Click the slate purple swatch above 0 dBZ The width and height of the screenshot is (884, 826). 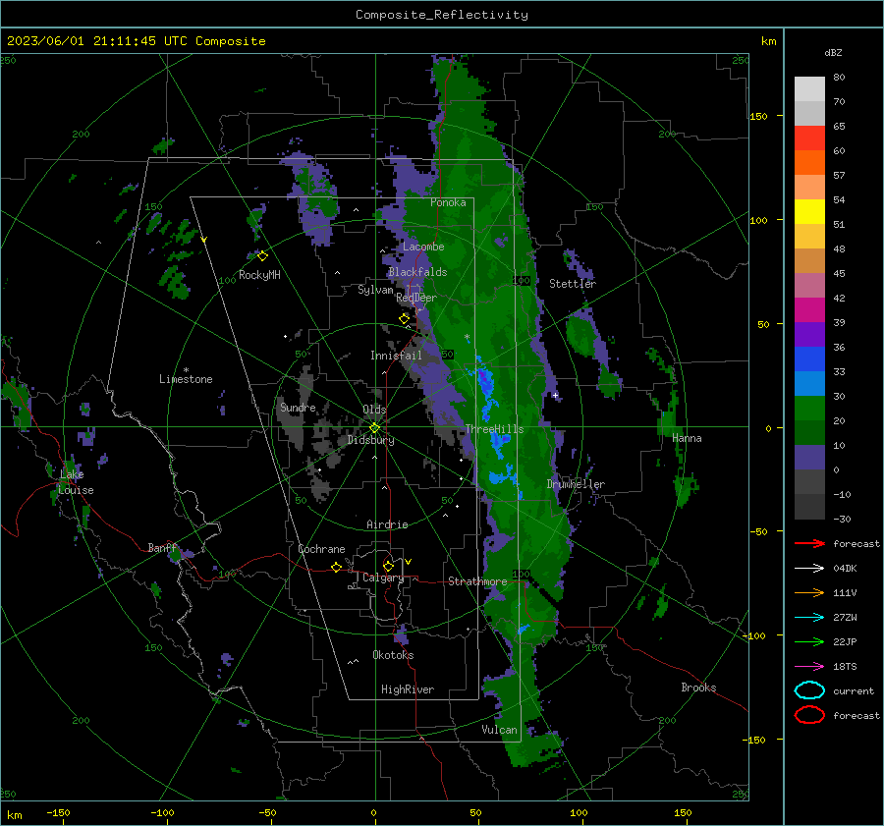(809, 458)
